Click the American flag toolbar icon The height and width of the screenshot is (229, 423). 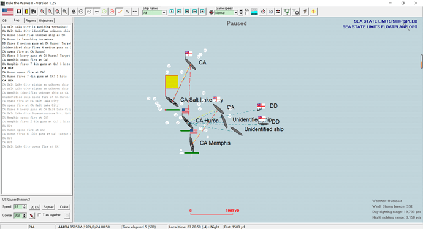coord(8,12)
